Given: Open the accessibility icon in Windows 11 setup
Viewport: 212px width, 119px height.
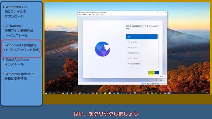Looking at the screenshot, I should [x=157, y=80].
